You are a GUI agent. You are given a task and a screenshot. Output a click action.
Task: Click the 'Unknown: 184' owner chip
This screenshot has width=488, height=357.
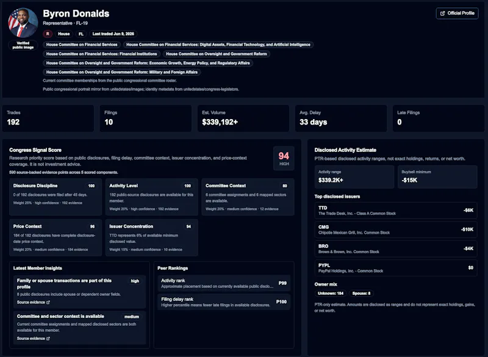331,293
